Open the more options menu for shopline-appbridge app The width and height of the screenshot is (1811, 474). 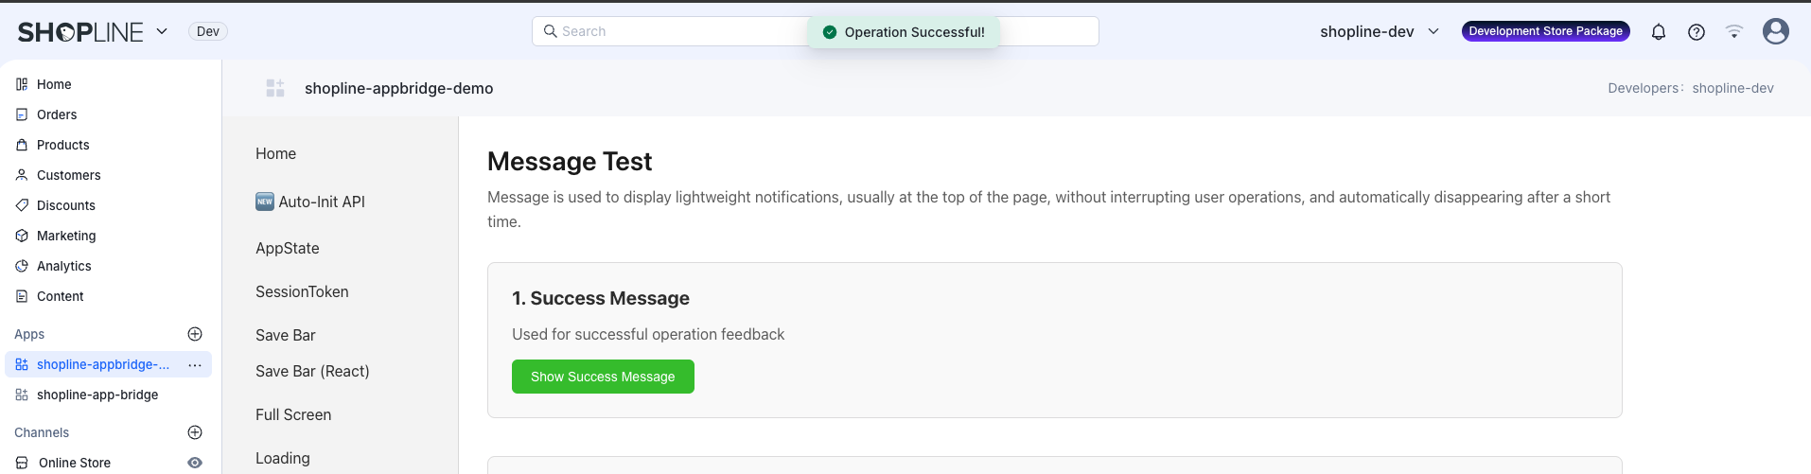pyautogui.click(x=195, y=365)
